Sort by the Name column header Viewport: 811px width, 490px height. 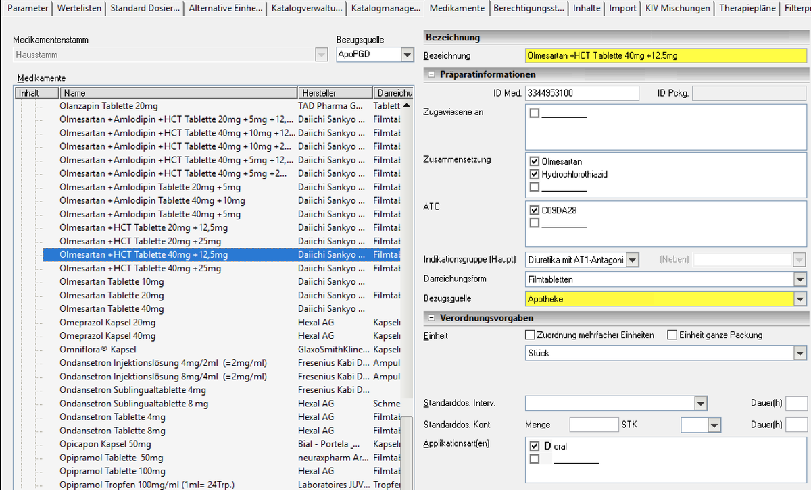179,93
